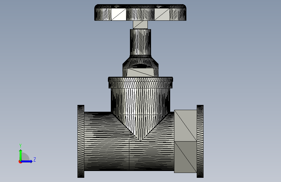
Task: Click the red X axis origin dot of the triad
Action: pyautogui.click(x=20, y=162)
